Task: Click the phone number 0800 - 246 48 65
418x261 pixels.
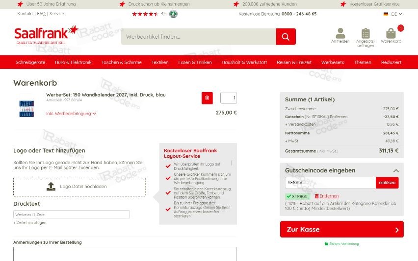Action: [299, 14]
